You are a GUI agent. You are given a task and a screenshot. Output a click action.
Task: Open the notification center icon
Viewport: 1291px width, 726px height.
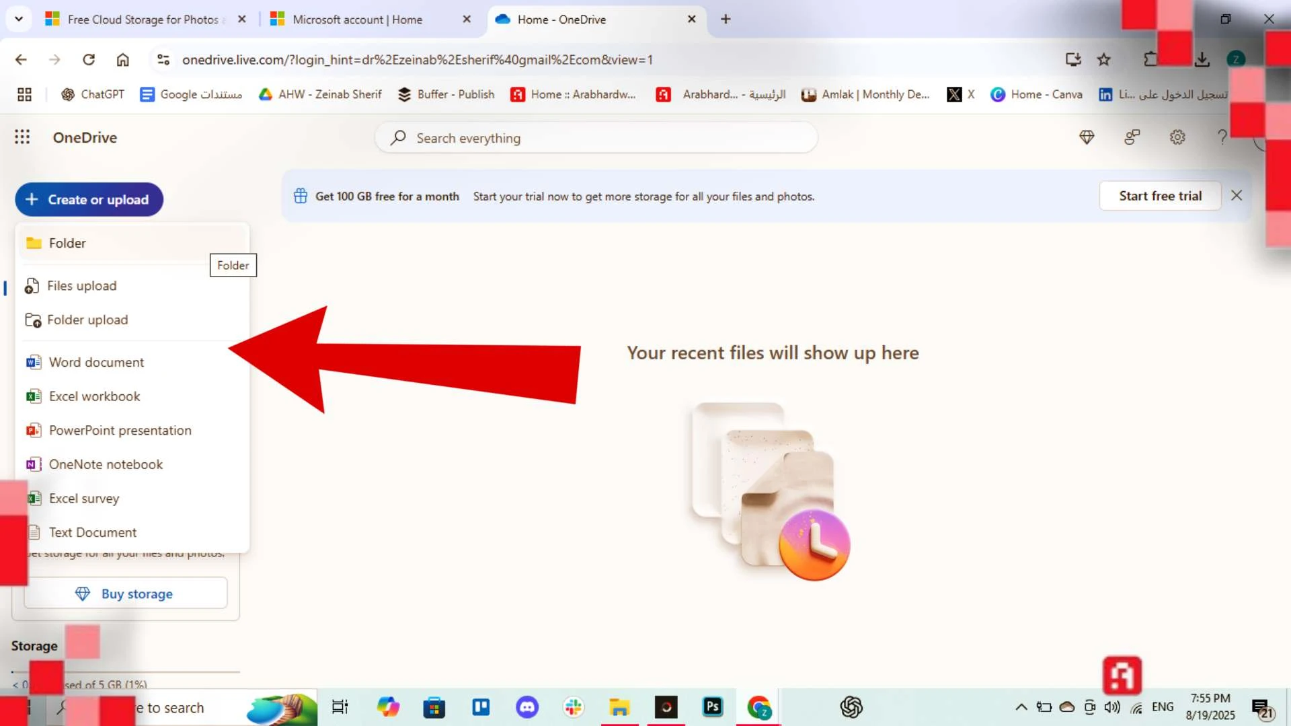click(1262, 708)
